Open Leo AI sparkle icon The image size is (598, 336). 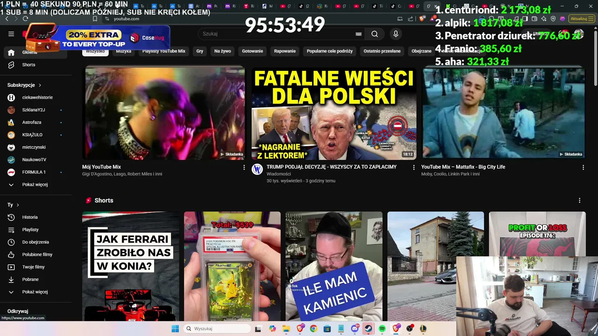click(x=545, y=19)
